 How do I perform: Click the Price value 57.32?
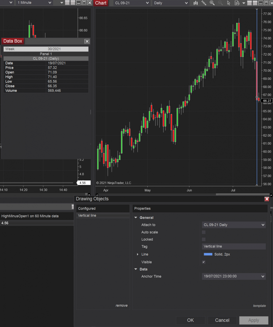(x=52, y=68)
